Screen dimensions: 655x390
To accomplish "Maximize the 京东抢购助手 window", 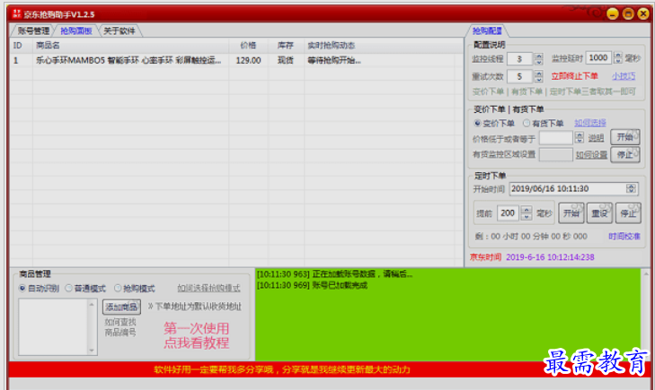I will (x=628, y=14).
